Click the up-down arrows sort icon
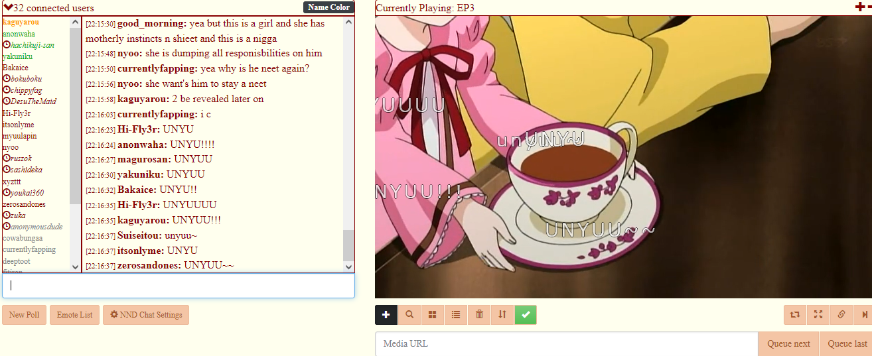This screenshot has width=872, height=356. click(x=502, y=315)
